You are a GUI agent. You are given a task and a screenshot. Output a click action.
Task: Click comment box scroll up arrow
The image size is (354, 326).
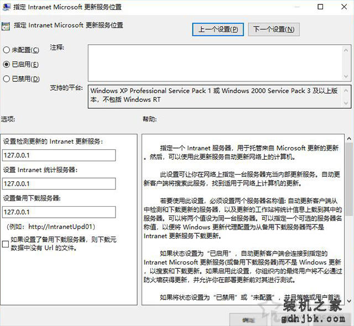[346, 50]
